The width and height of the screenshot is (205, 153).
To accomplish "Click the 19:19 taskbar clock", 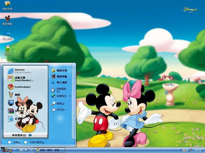I will (x=198, y=150).
